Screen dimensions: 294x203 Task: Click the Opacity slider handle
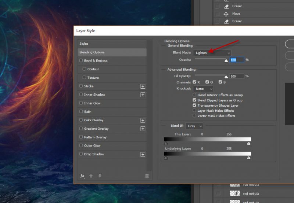point(226,61)
